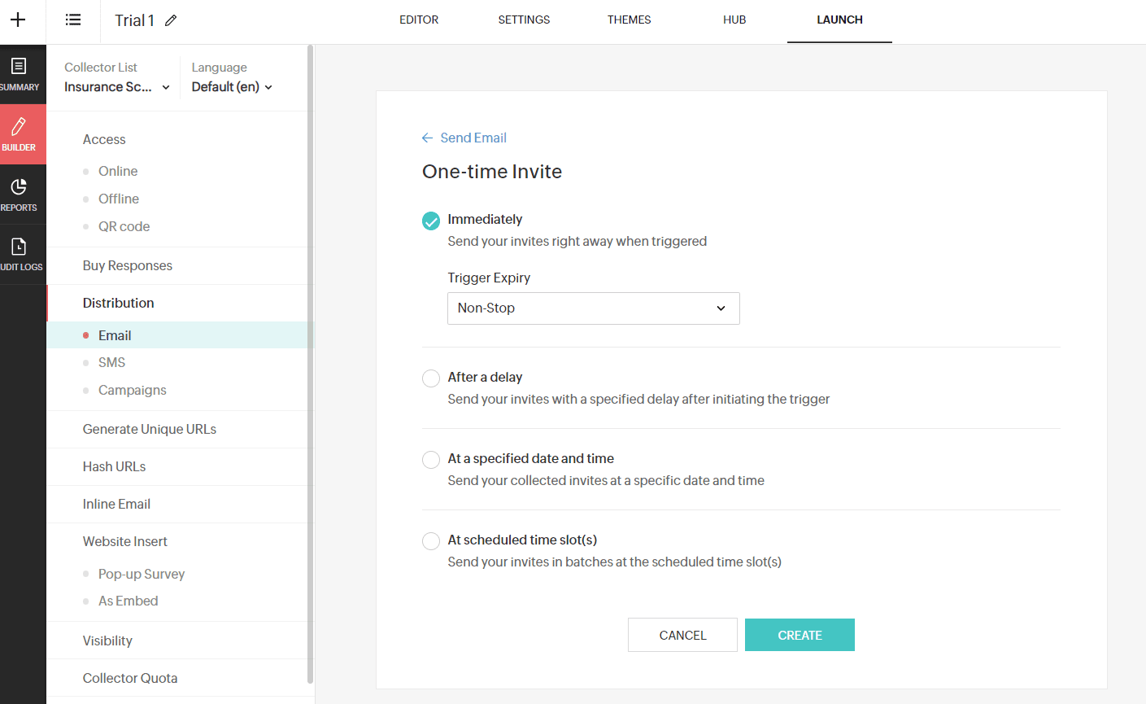Click the Create button
The height and width of the screenshot is (704, 1146).
800,635
